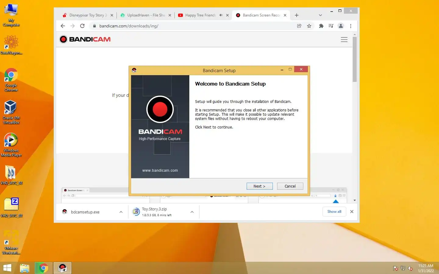The width and height of the screenshot is (439, 274).
Task: Open the network tray icon
Action: tap(403, 268)
